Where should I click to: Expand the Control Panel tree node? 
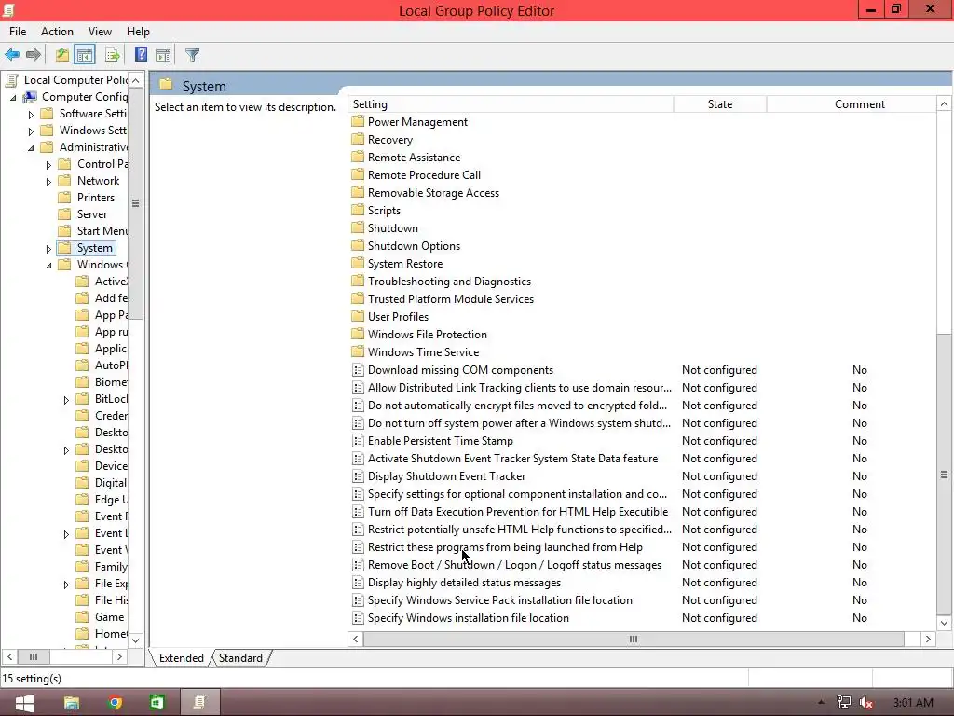coord(48,164)
